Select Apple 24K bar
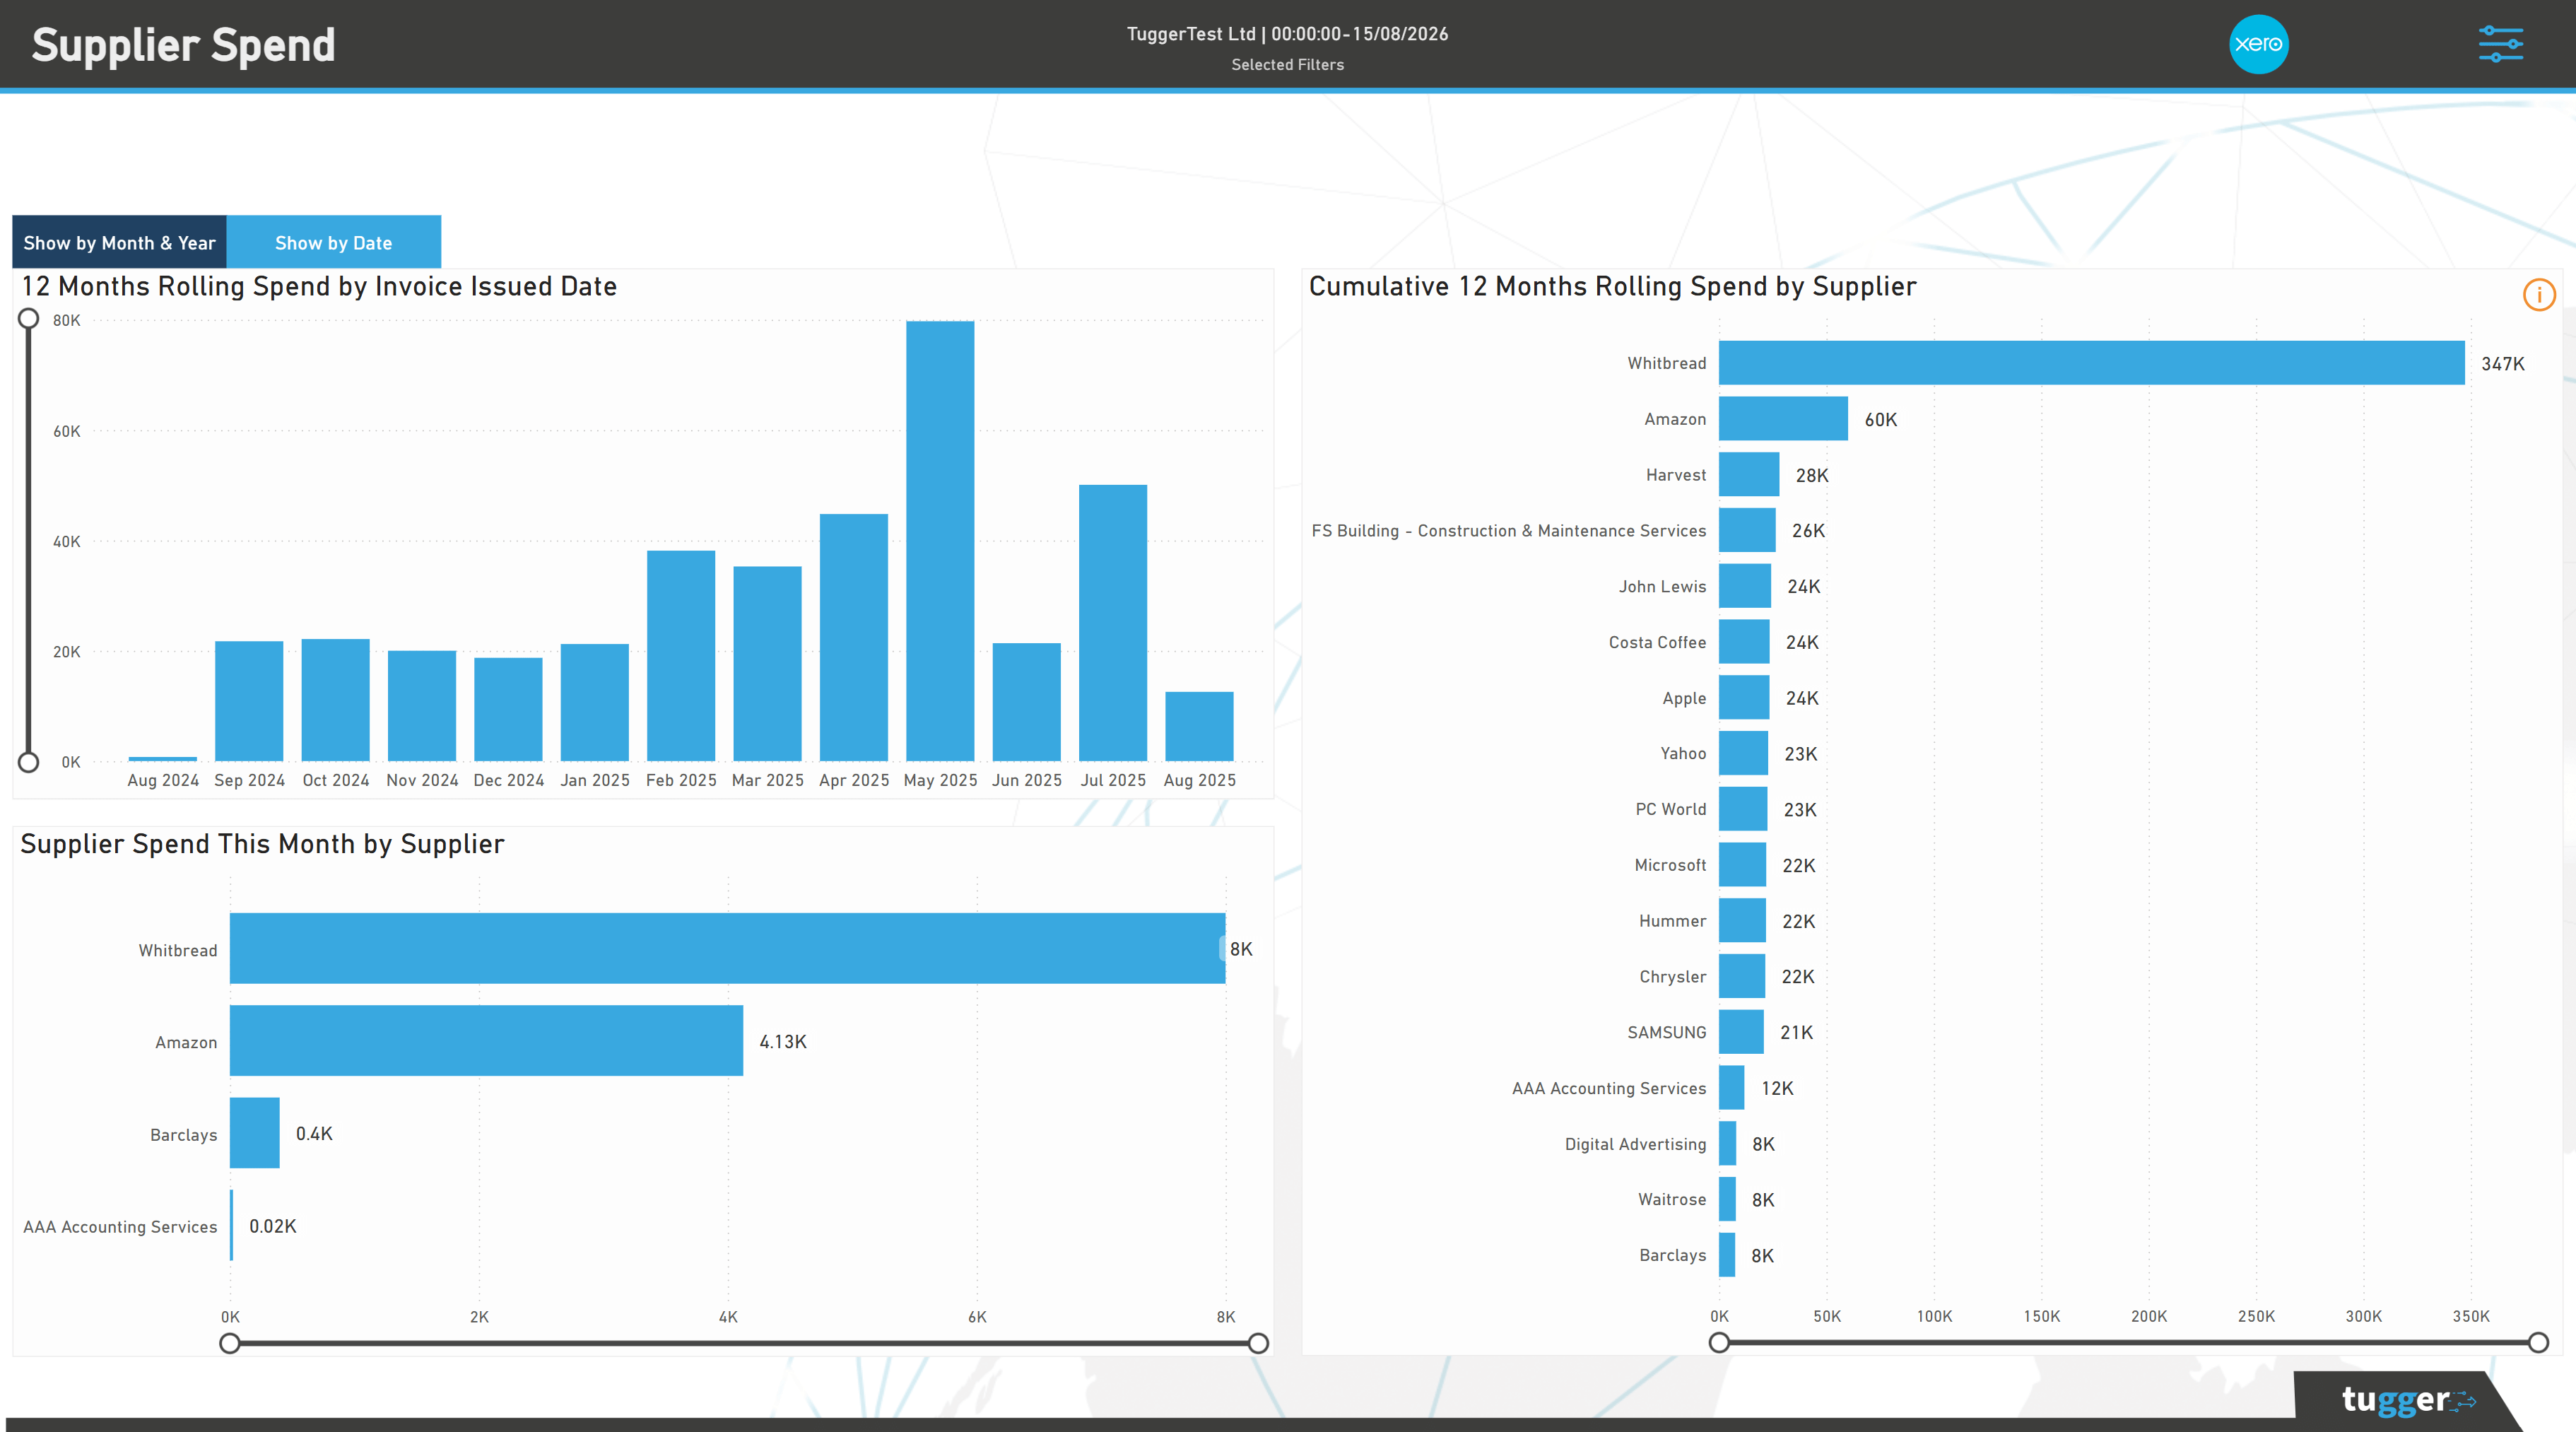Screen dimensions: 2576x1432 tap(1744, 697)
